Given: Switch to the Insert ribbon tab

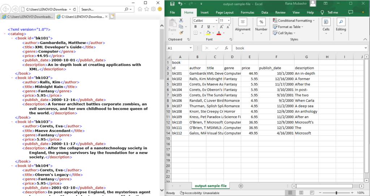Looking at the screenshot, I should (205, 13).
